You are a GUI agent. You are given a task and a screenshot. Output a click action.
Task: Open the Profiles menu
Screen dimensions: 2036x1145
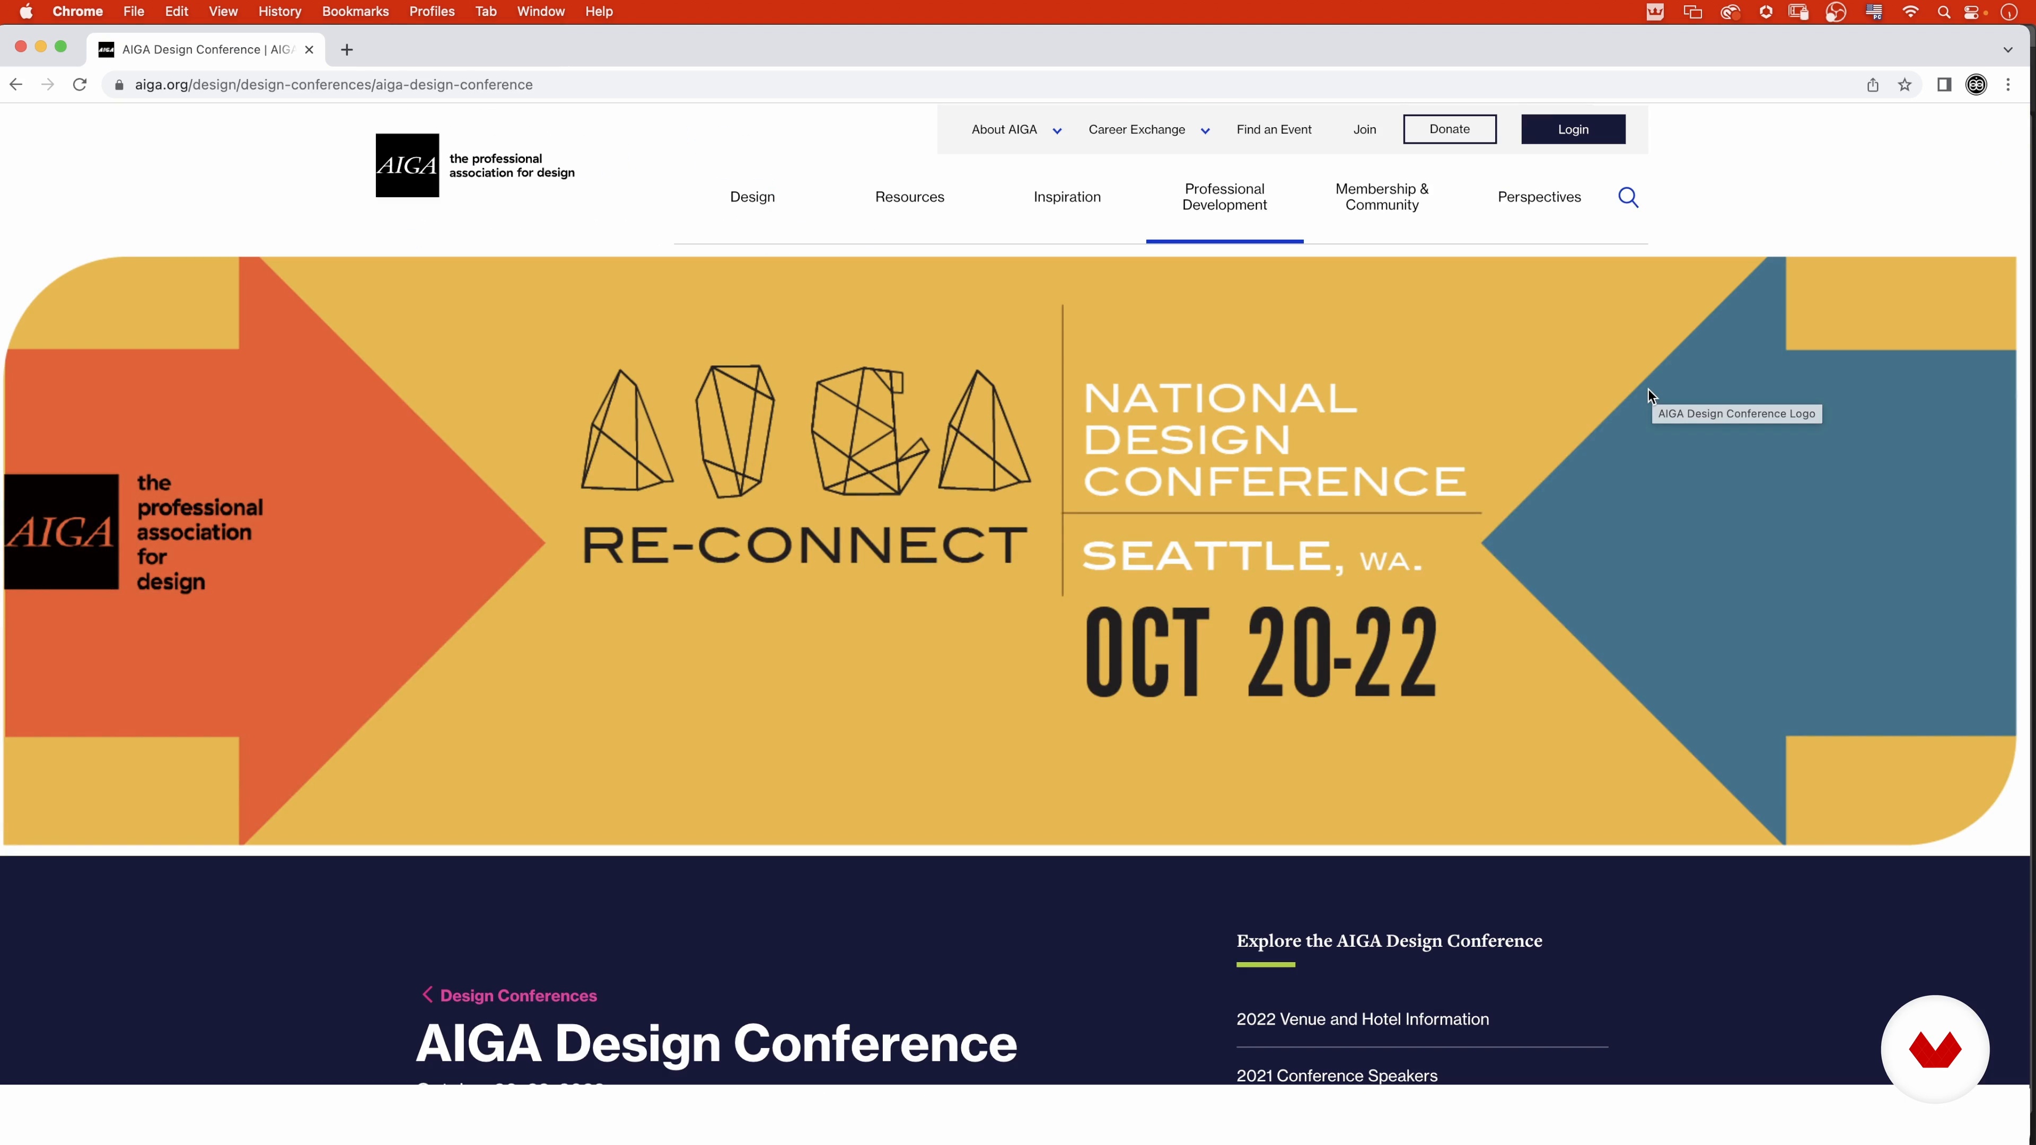(x=432, y=11)
